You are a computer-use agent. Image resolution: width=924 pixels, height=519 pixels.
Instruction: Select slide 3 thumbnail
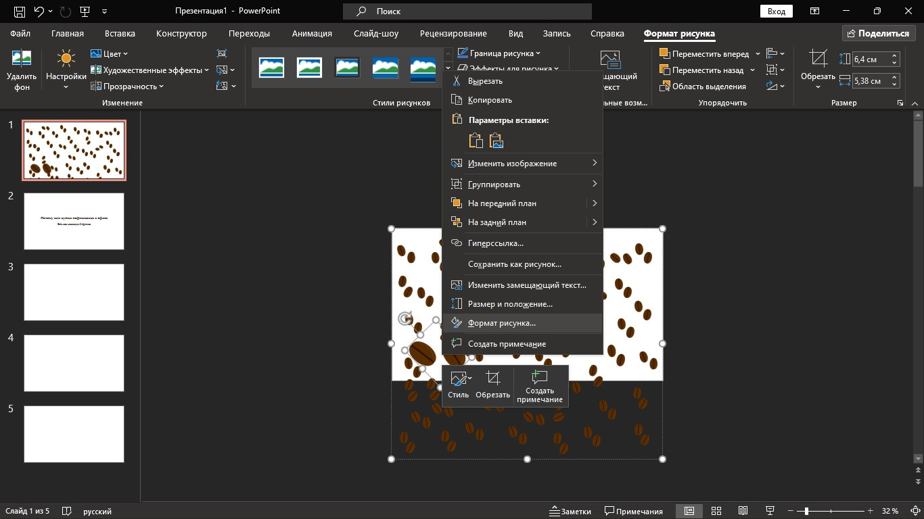pos(74,292)
